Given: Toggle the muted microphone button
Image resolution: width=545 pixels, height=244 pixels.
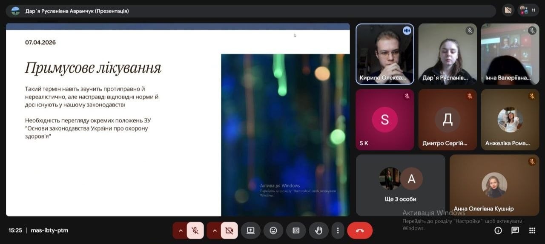Looking at the screenshot, I should point(195,230).
